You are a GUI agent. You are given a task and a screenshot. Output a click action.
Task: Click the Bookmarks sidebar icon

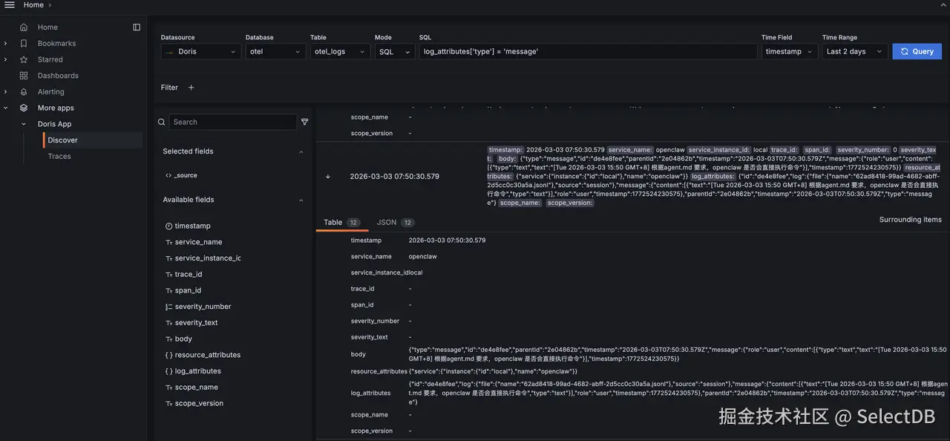(x=24, y=43)
